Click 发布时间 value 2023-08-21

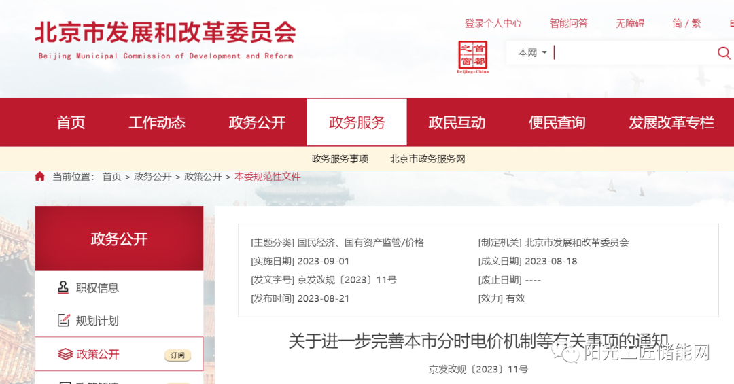coord(324,299)
